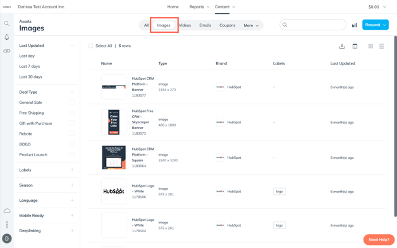Click the Brand column header
Screen dimensions: 397x248
(x=221, y=63)
